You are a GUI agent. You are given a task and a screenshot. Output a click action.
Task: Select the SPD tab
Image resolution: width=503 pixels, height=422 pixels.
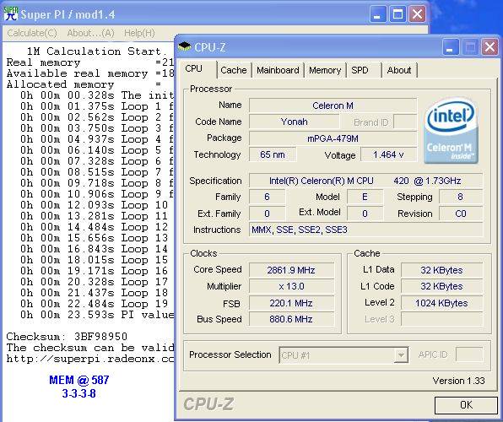[x=360, y=70]
